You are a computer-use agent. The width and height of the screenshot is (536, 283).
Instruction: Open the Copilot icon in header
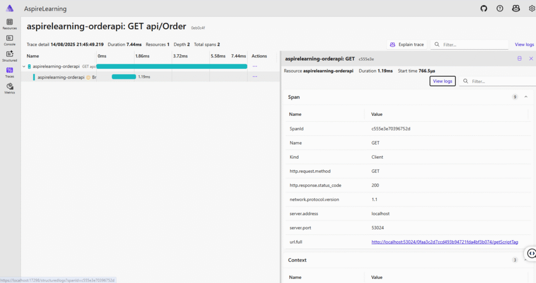click(x=516, y=8)
